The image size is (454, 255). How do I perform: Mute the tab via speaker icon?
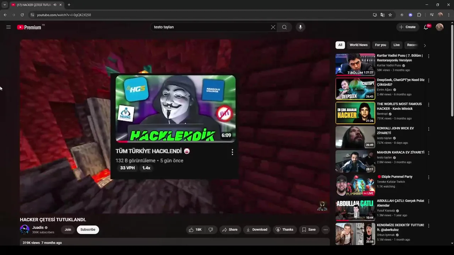[x=55, y=5]
